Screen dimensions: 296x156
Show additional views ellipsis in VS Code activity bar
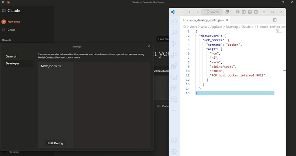(x=174, y=111)
